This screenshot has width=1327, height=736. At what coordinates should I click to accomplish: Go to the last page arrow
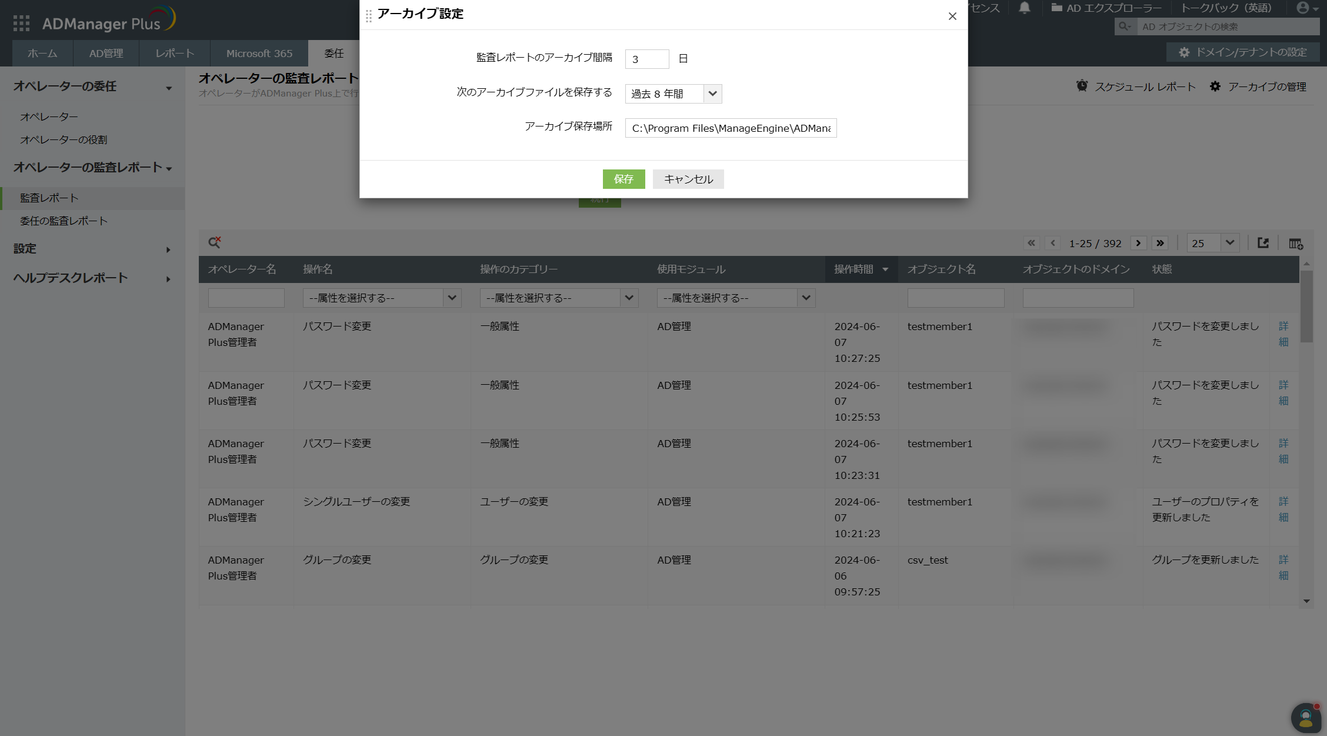click(1160, 243)
